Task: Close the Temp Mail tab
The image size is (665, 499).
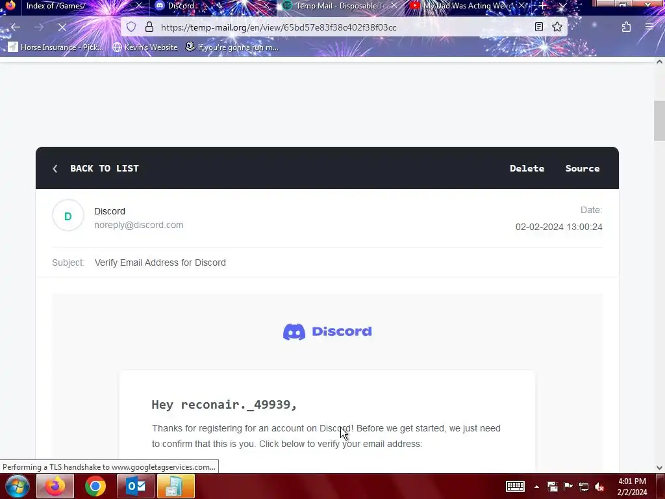Action: [394, 5]
